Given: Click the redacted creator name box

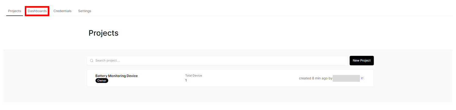Looking at the screenshot, I should 346,78.
